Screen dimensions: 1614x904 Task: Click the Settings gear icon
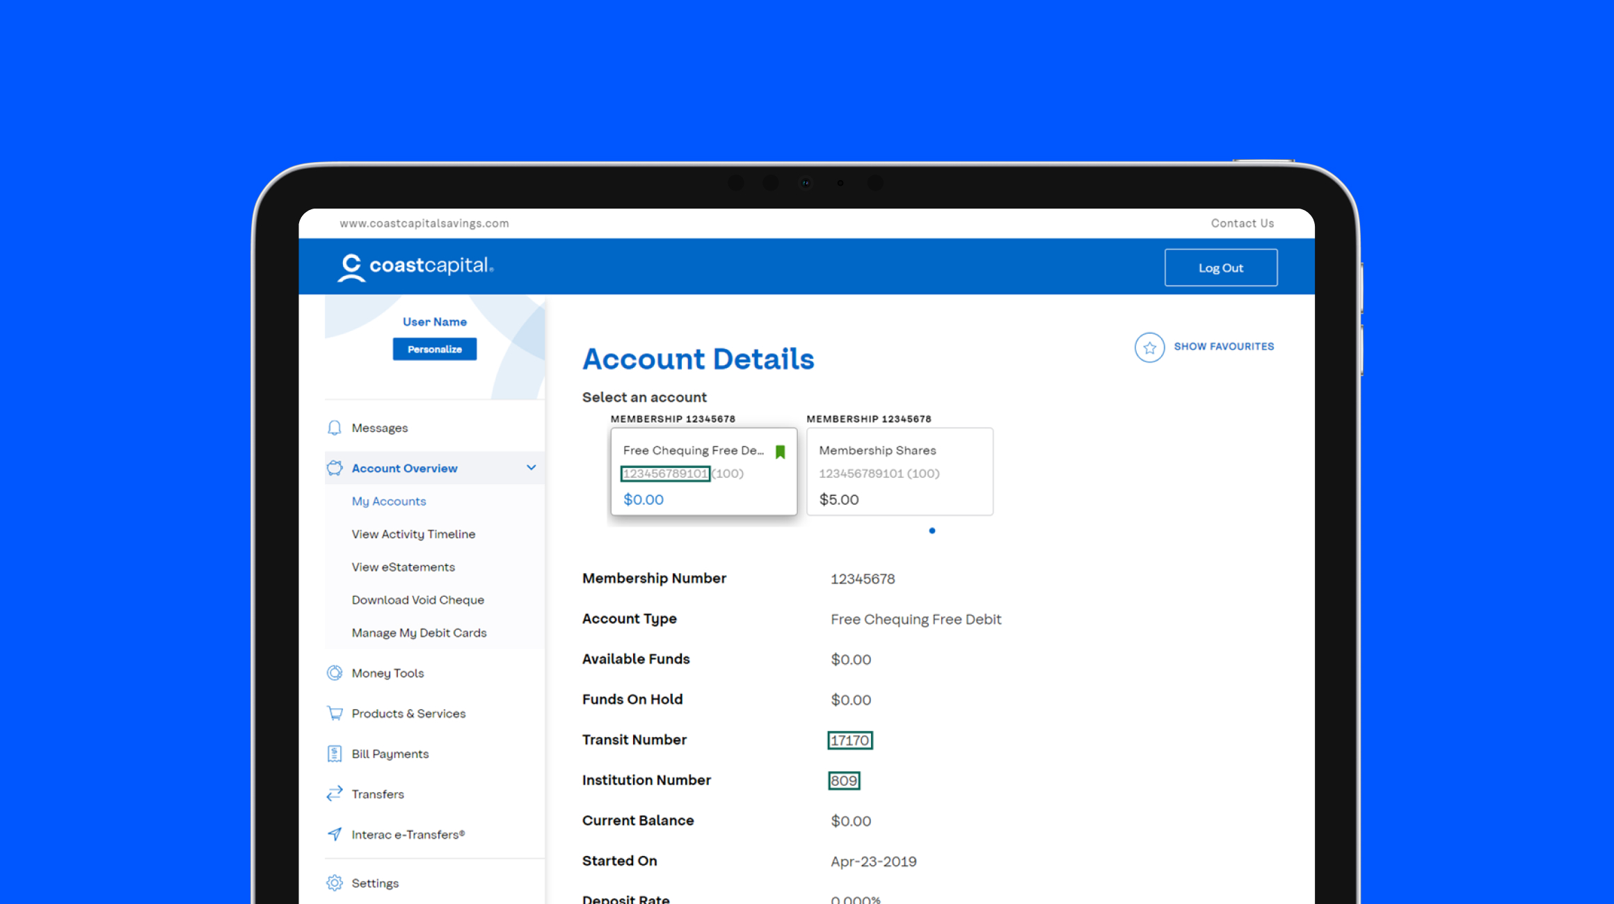tap(335, 882)
